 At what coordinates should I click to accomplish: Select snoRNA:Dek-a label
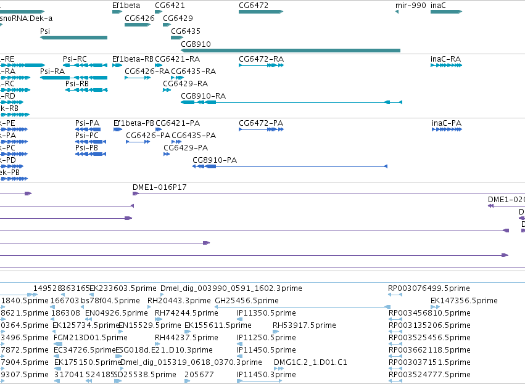click(26, 18)
